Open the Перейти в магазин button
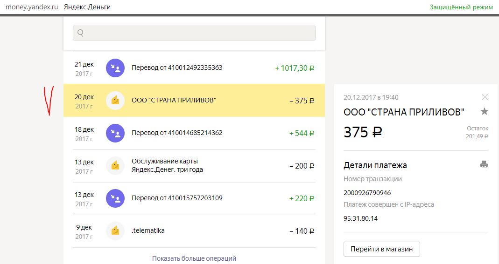 [381, 249]
